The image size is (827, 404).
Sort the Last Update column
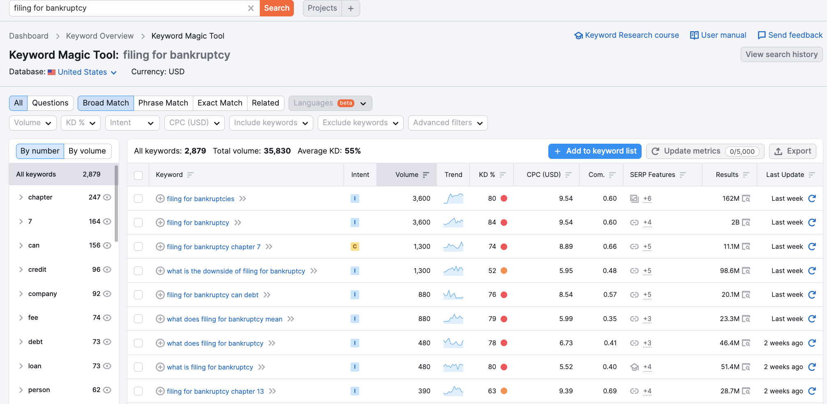click(811, 175)
